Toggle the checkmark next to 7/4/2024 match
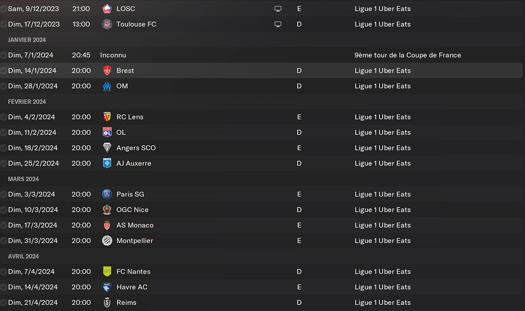 [4, 271]
